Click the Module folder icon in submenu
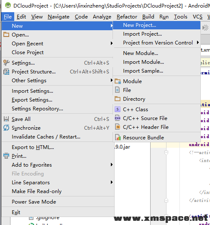 [118, 81]
